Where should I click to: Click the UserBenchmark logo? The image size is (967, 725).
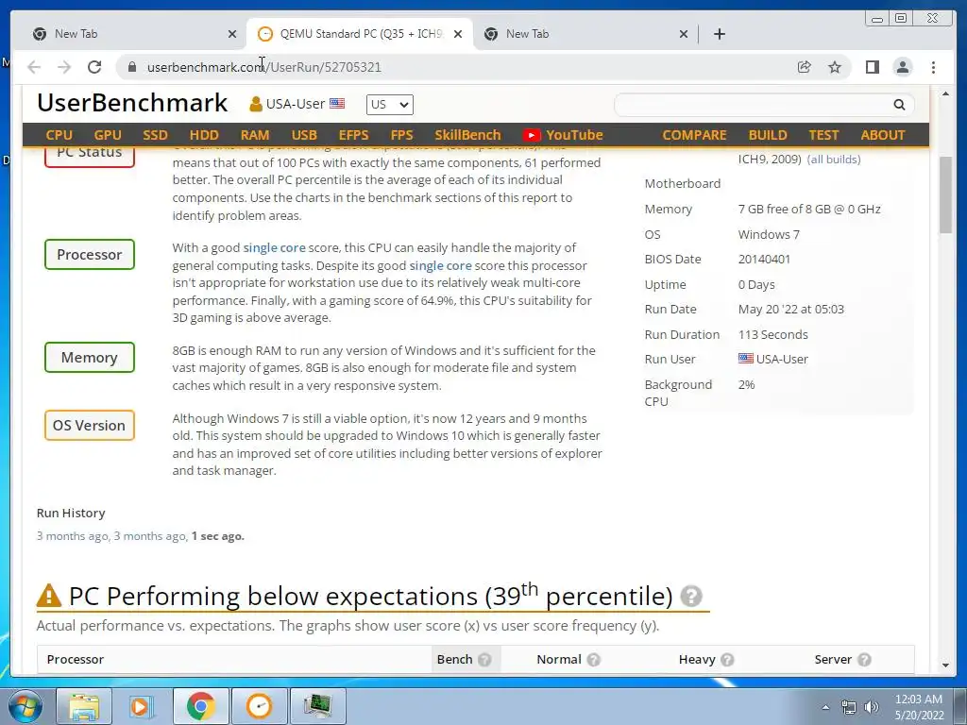click(132, 103)
